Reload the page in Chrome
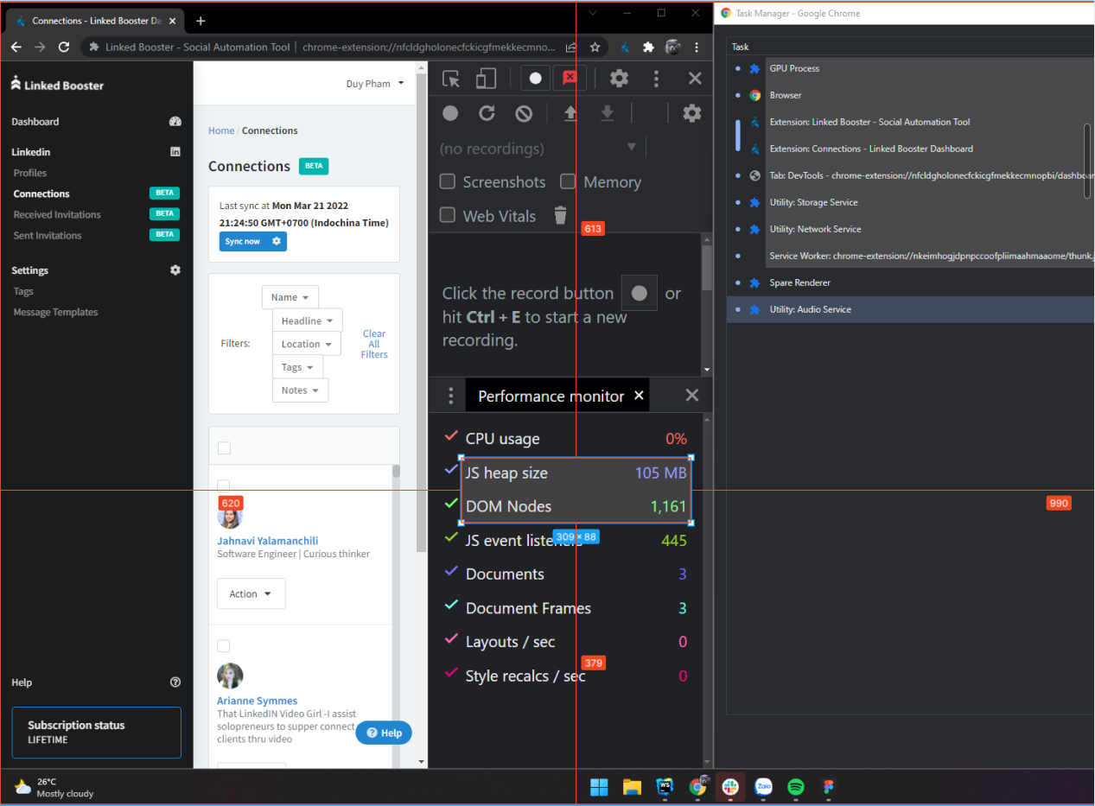The width and height of the screenshot is (1095, 806). tap(63, 48)
